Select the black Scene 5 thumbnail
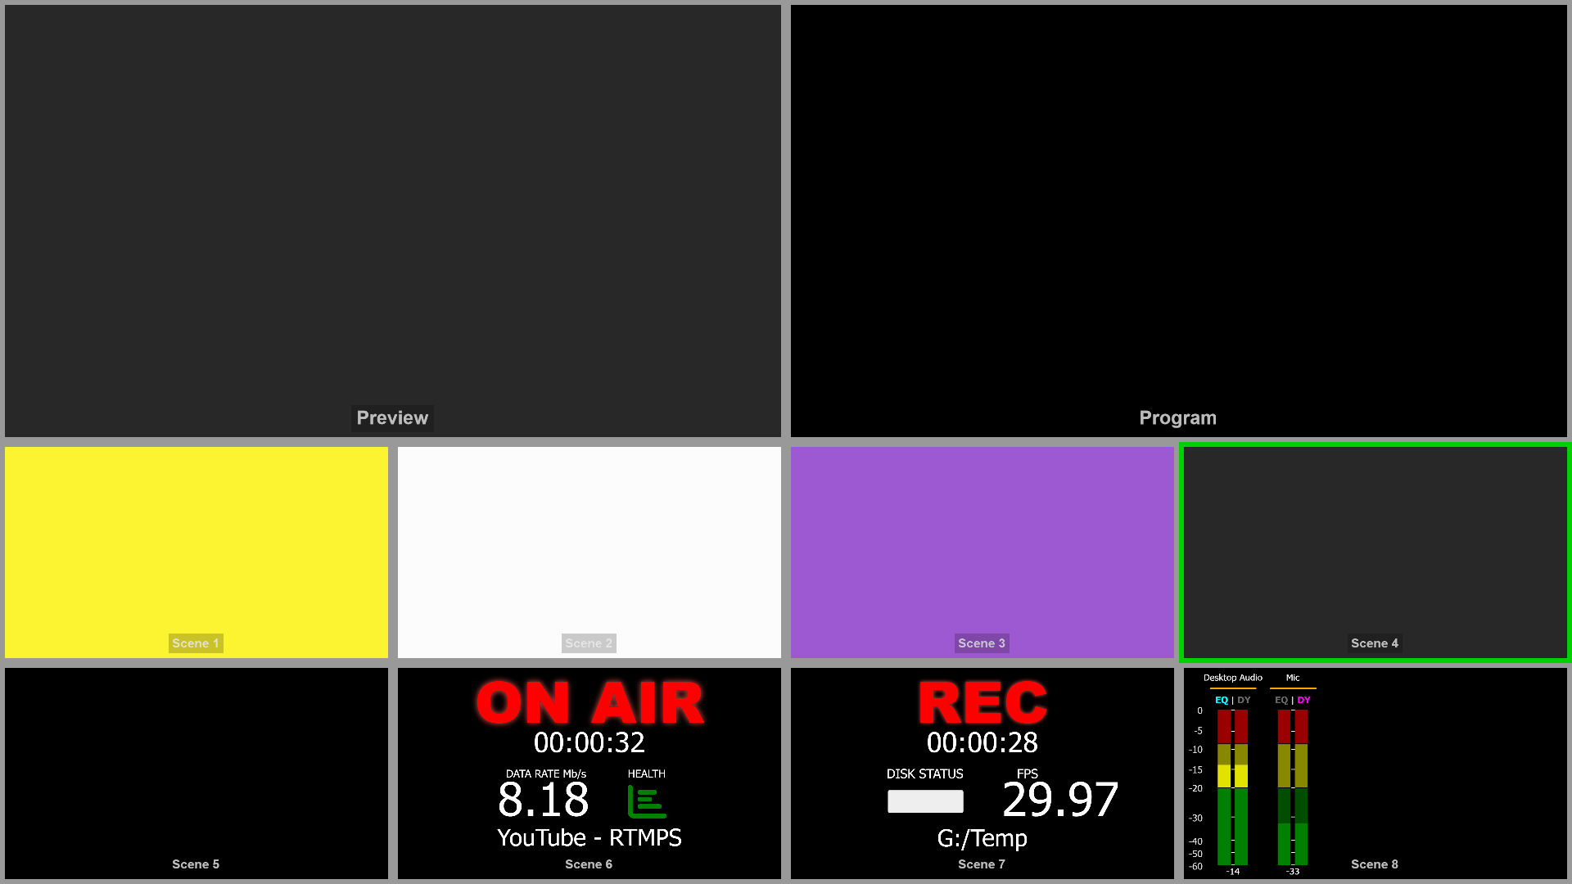This screenshot has height=884, width=1572. [x=196, y=773]
